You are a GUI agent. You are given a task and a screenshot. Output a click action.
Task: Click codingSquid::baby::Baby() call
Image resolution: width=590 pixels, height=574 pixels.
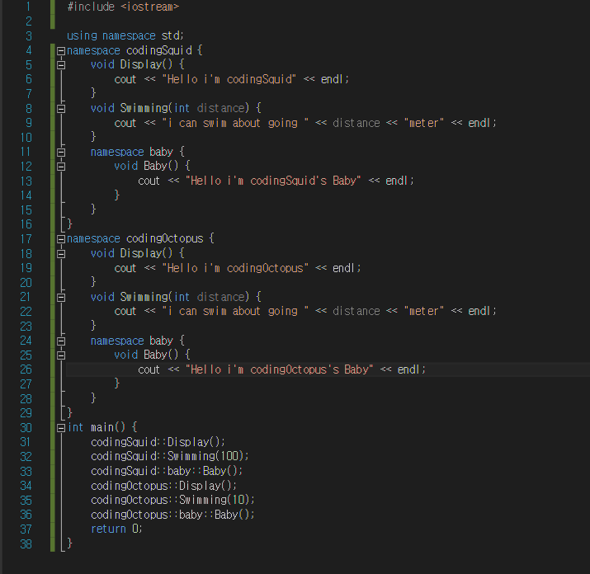click(167, 471)
